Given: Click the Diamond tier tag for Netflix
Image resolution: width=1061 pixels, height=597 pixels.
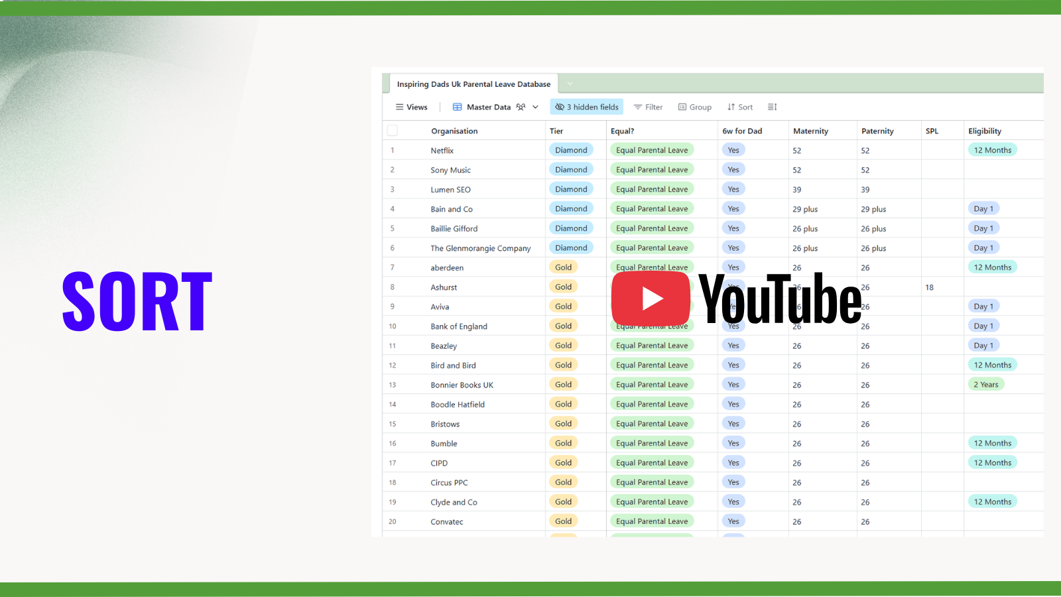Looking at the screenshot, I should coord(571,150).
